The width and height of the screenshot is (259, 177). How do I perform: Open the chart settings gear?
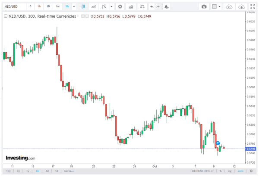120,7
